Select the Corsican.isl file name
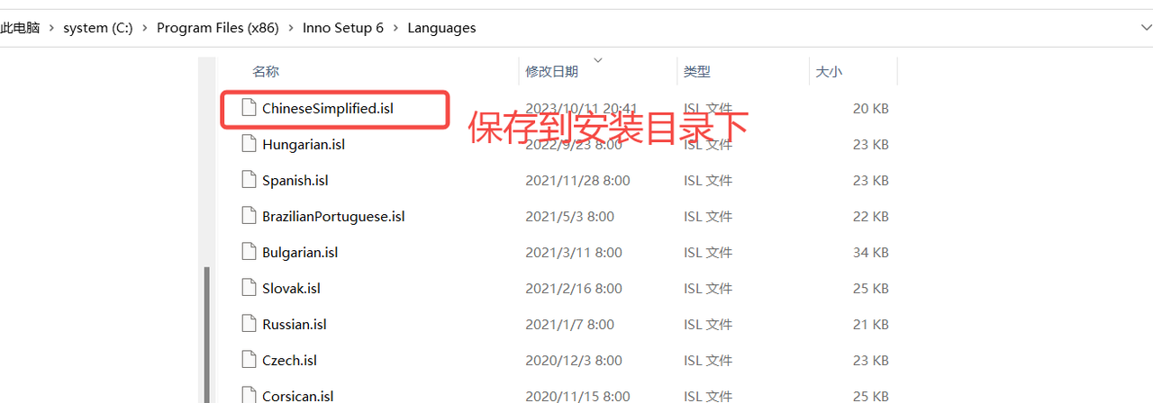The width and height of the screenshot is (1153, 403). pos(297,396)
